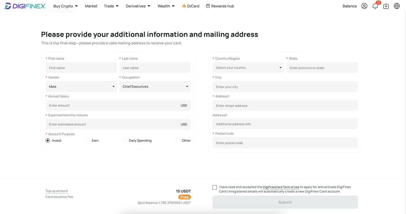The width and height of the screenshot is (406, 214).
Task: Expand the Wealth menu
Action: pyautogui.click(x=166, y=6)
